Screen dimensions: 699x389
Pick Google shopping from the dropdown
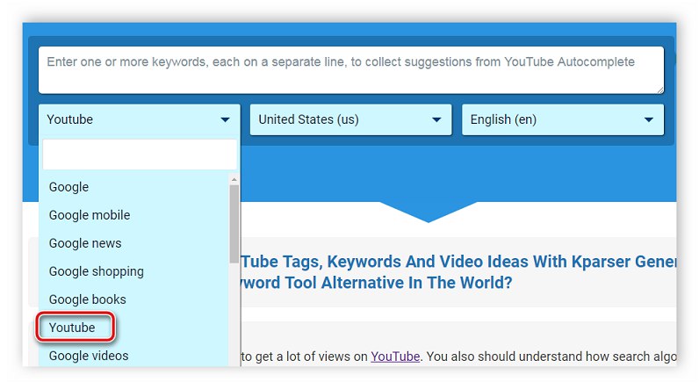pyautogui.click(x=97, y=271)
